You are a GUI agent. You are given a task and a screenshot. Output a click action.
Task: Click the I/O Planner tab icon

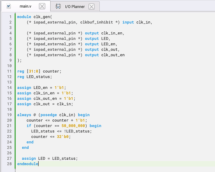point(58,6)
